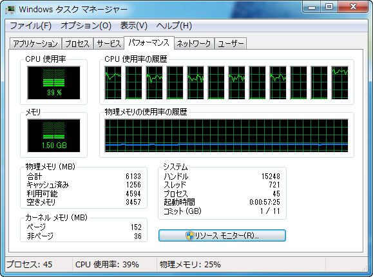This screenshot has height=277, width=373.
Task: Click the 物理メモリ usage history graph
Action: click(226, 135)
